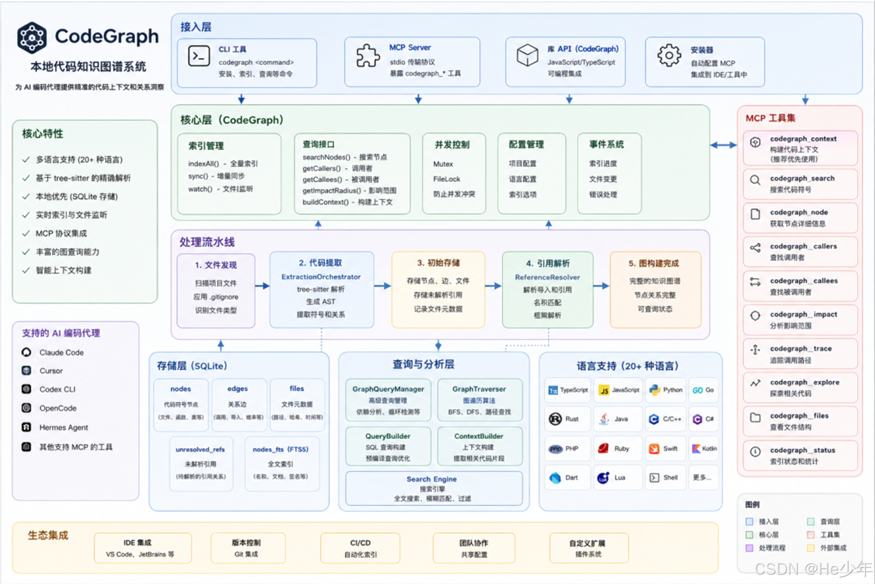Click the Search Engine box
875x584 pixels.
(434, 488)
